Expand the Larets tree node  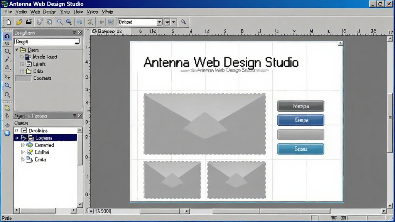pyautogui.click(x=22, y=64)
